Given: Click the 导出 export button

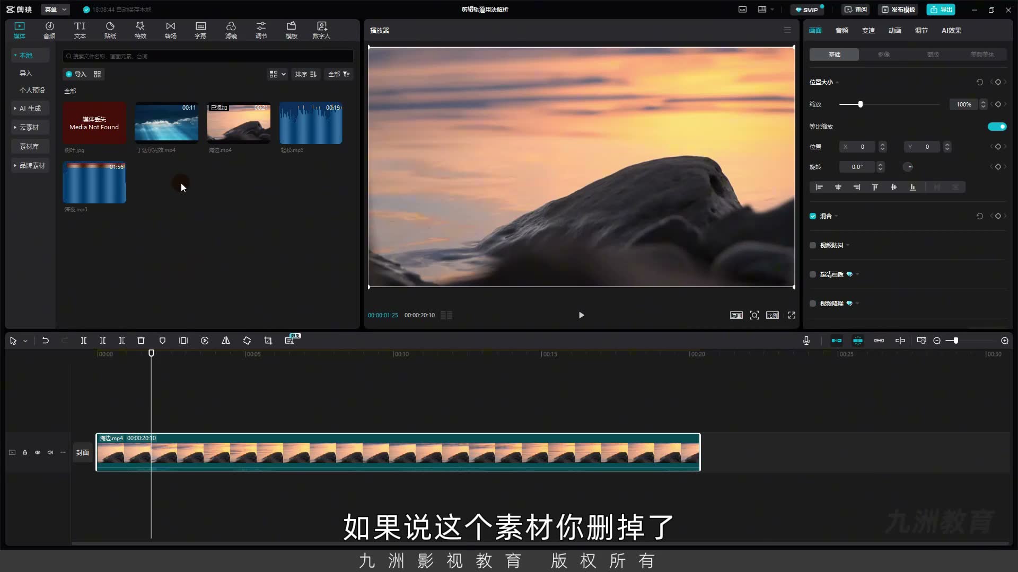Looking at the screenshot, I should pyautogui.click(x=941, y=10).
